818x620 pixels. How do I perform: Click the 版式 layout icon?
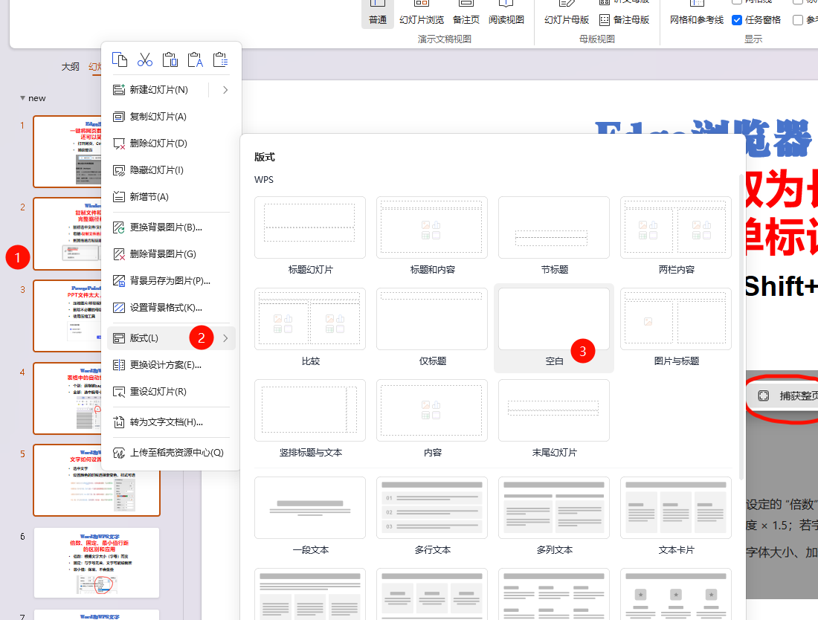119,338
